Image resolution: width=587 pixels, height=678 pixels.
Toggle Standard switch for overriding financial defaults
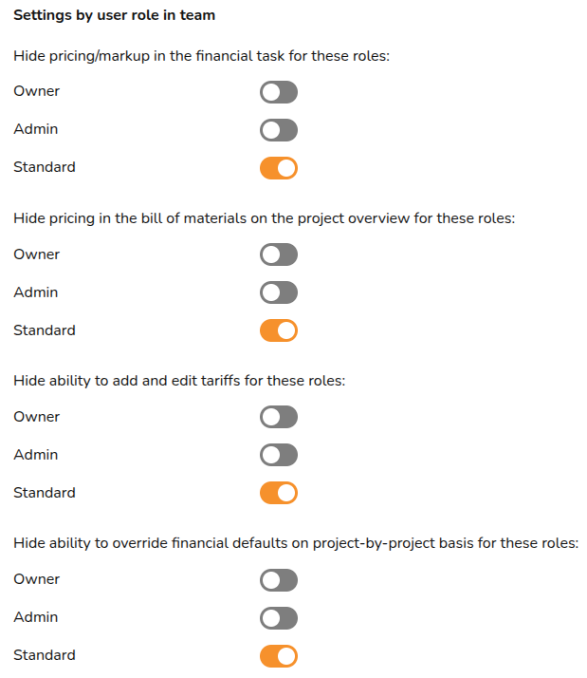pyautogui.click(x=279, y=656)
